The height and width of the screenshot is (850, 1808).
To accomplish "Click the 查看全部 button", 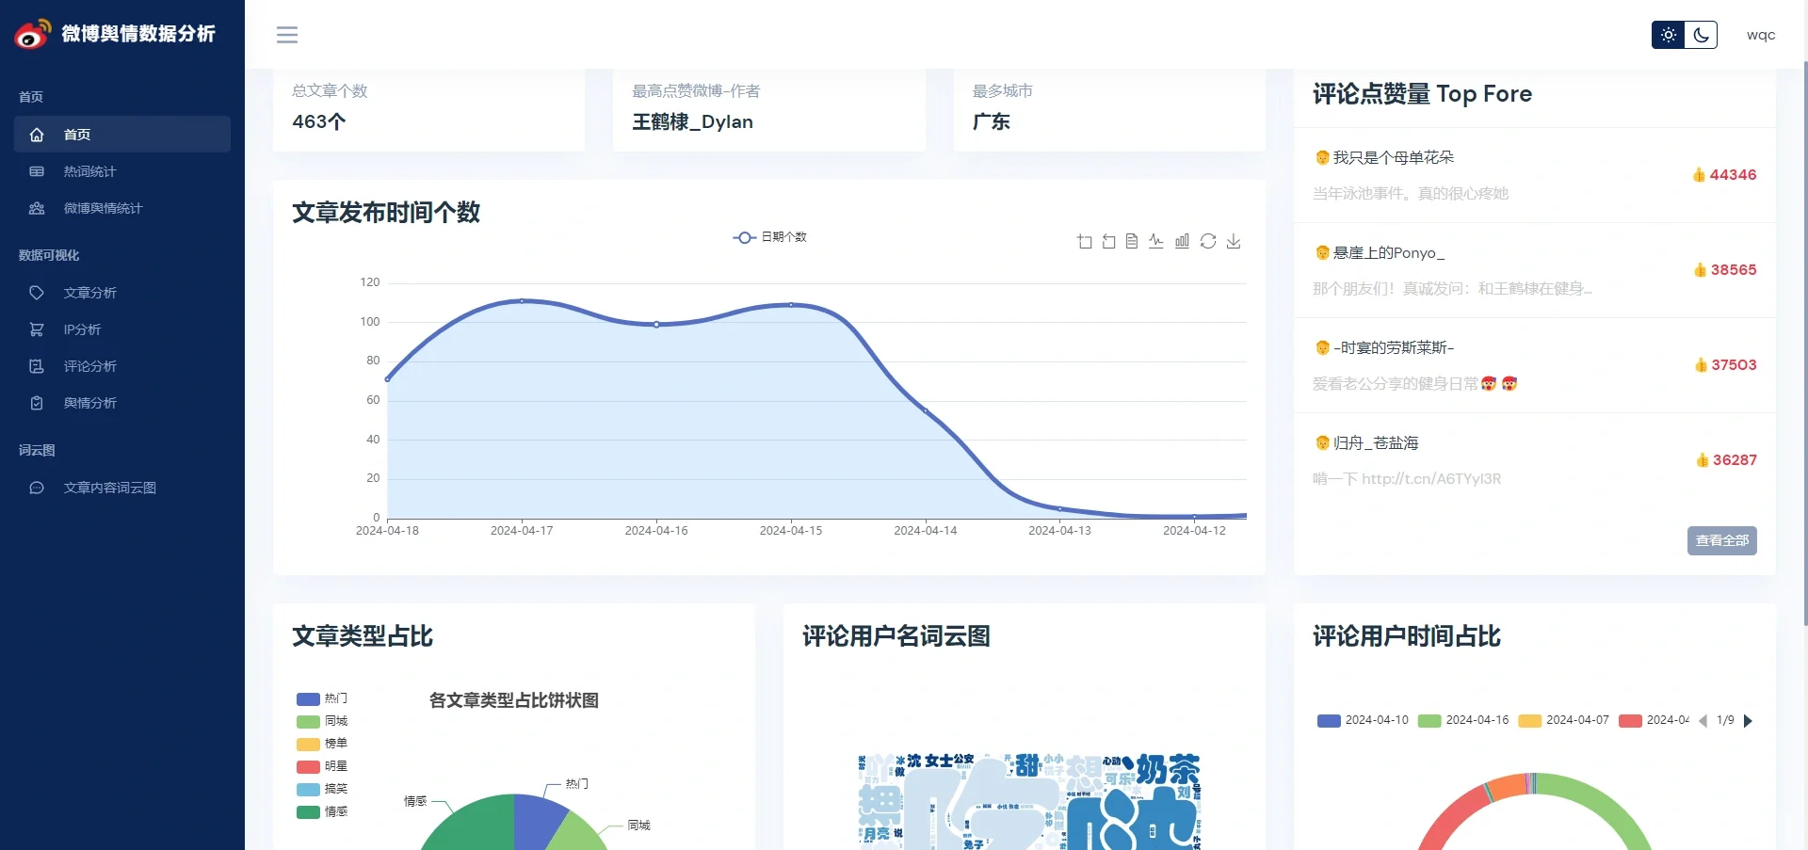I will [x=1721, y=540].
